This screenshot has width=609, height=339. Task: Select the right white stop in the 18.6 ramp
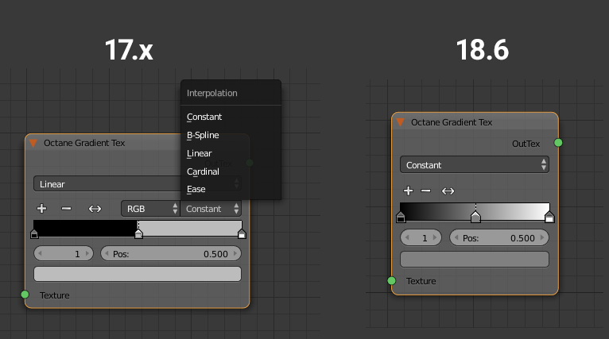coord(549,218)
